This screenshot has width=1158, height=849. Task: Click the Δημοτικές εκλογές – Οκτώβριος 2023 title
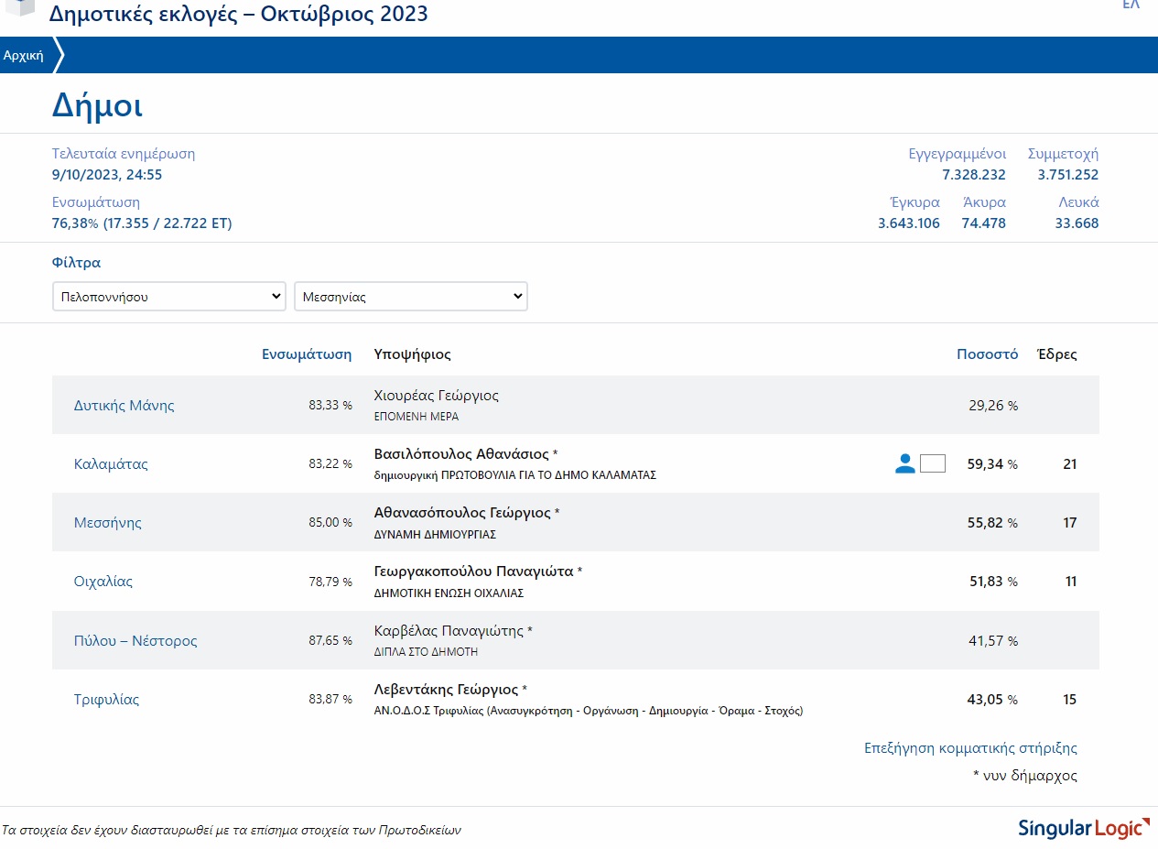coord(238,14)
